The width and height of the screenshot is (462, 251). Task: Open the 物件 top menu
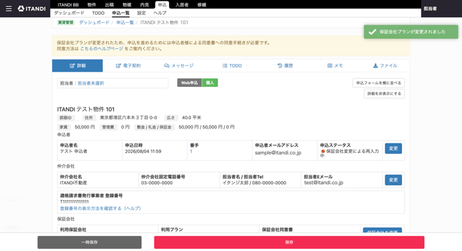coord(92,5)
